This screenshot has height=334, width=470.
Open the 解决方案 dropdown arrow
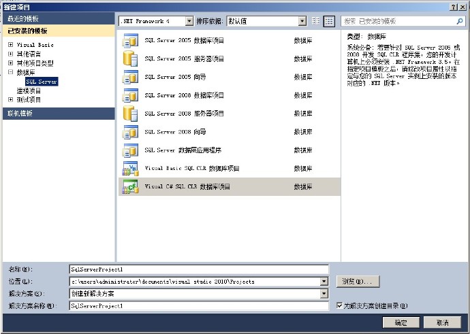click(324, 294)
